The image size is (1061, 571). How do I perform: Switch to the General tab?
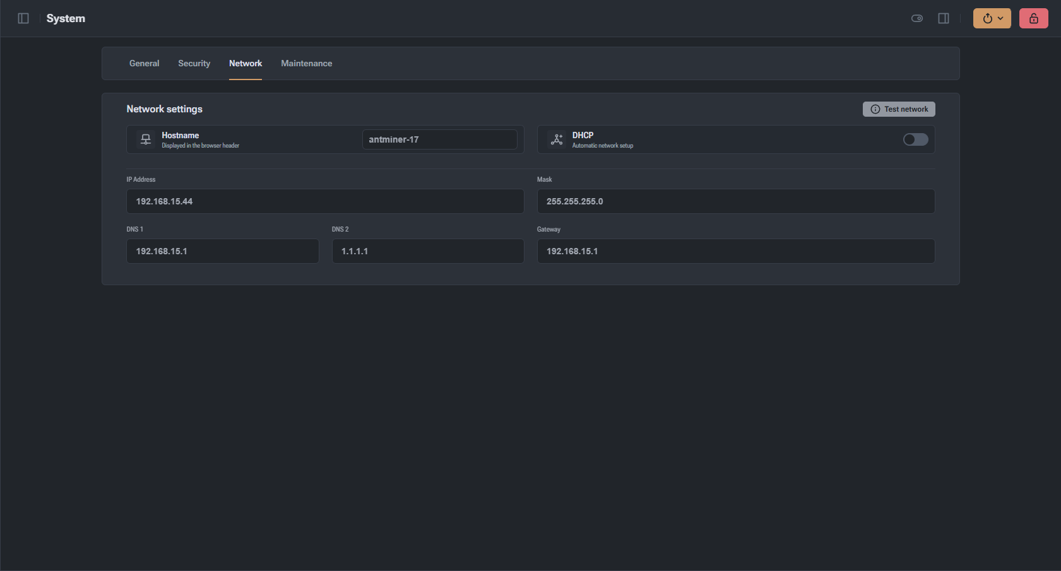(x=145, y=63)
